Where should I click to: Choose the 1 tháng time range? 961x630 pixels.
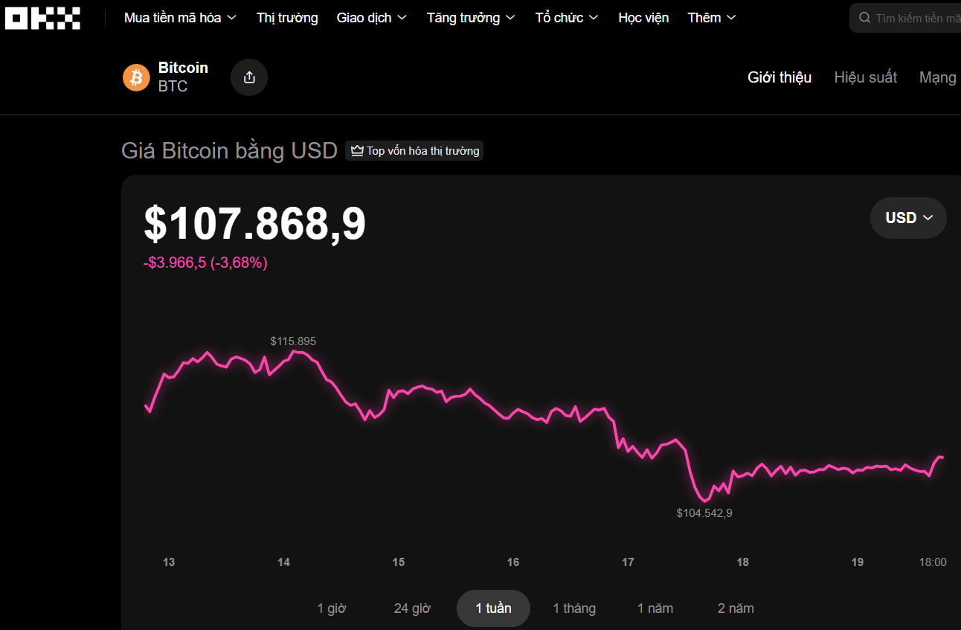[x=574, y=608]
